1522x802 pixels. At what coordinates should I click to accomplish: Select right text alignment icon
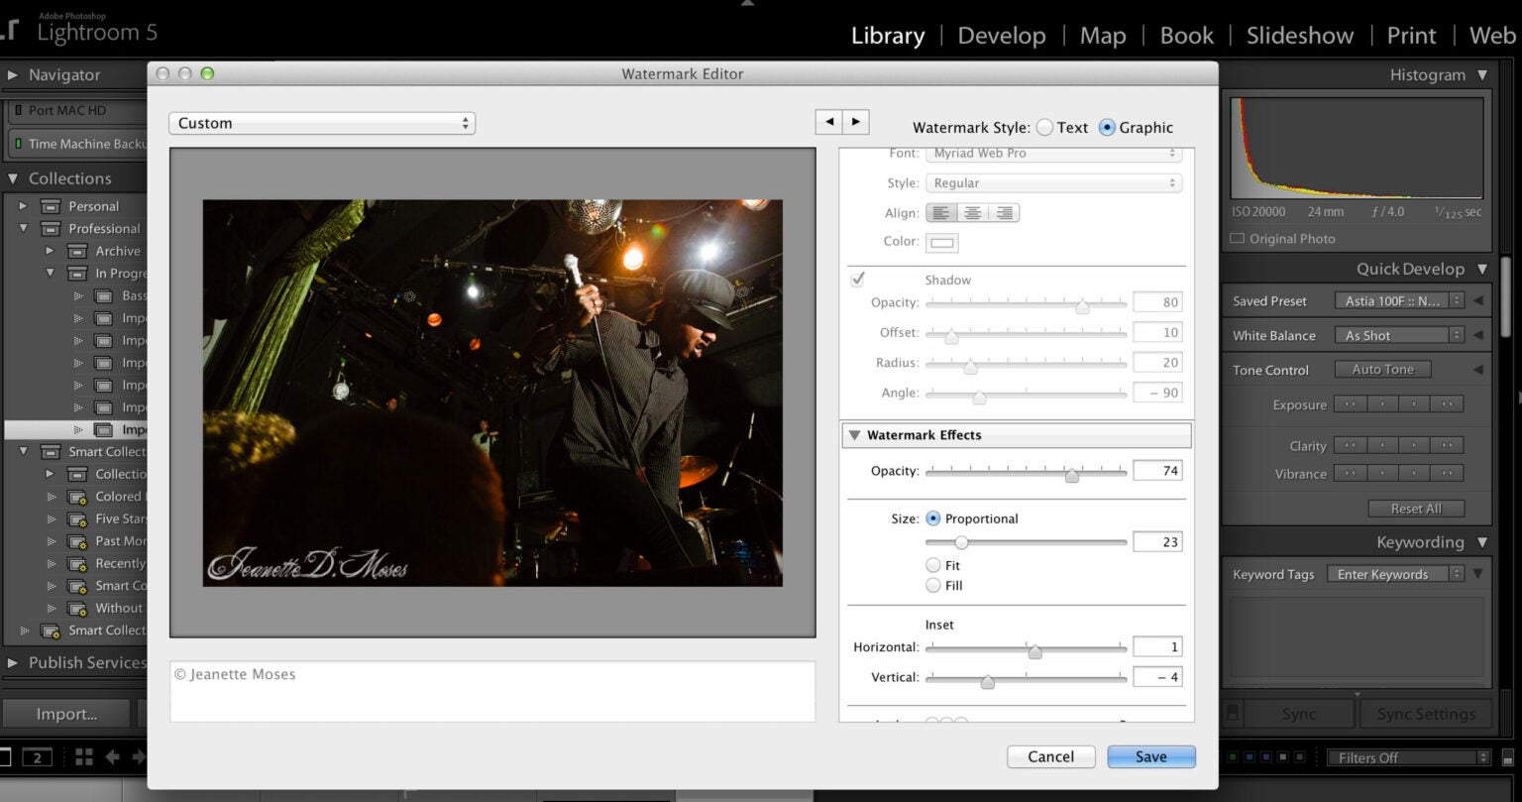pos(1004,212)
